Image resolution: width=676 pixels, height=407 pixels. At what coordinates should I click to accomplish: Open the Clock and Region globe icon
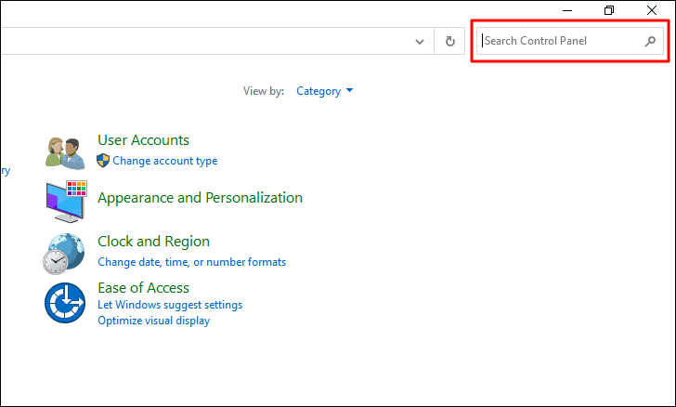(64, 252)
